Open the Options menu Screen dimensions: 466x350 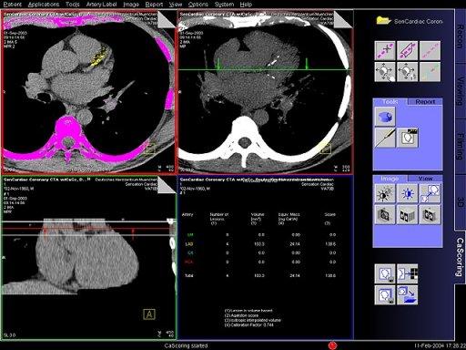pyautogui.click(x=198, y=5)
